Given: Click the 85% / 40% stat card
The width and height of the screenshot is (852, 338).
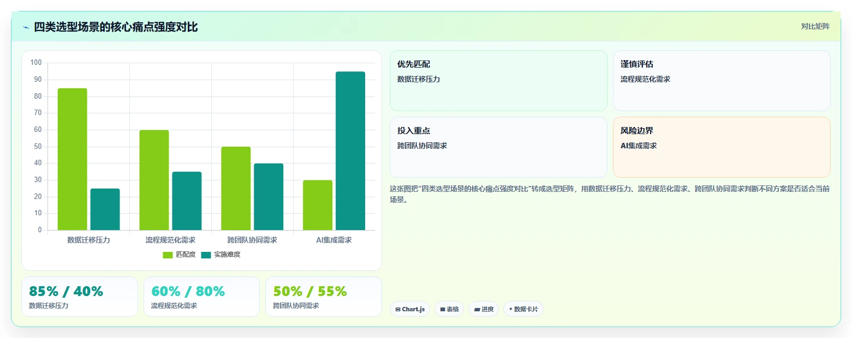Looking at the screenshot, I should (80, 297).
